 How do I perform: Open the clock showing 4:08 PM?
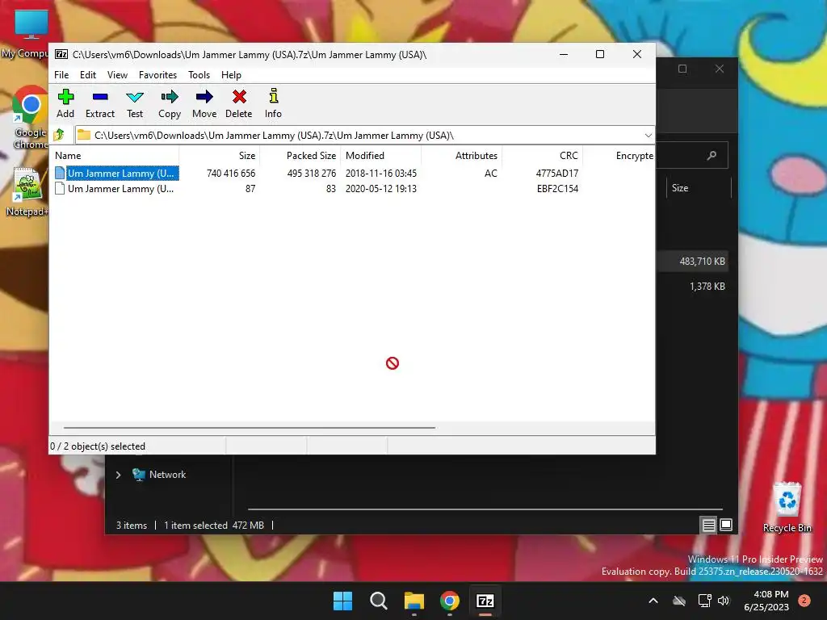click(766, 601)
